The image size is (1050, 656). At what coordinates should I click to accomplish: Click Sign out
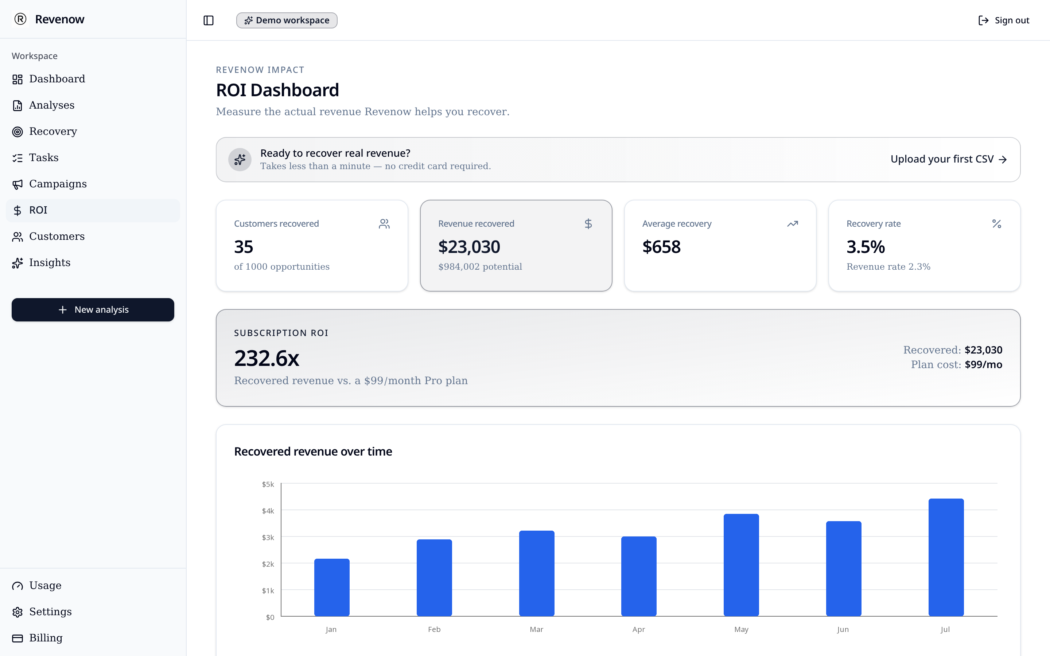click(1004, 20)
